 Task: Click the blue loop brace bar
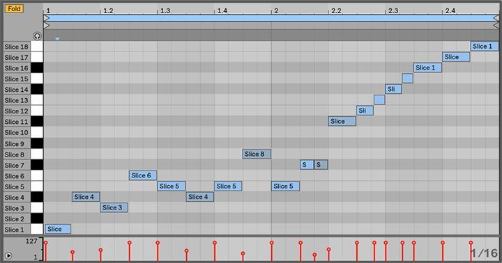point(271,18)
